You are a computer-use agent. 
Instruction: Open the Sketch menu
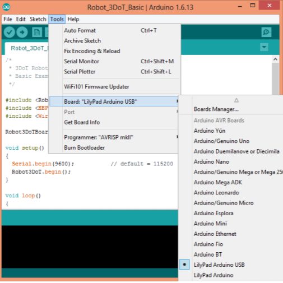(x=38, y=19)
